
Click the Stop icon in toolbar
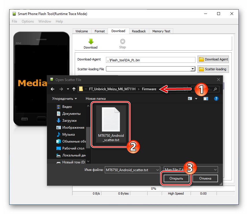[123, 41]
